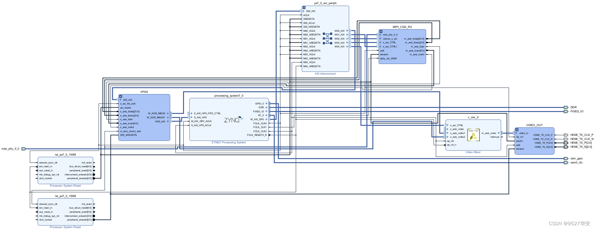The width and height of the screenshot is (595, 229).
Task: Expand GPIO_0 interface on processing_system7_0
Action: click(267, 104)
